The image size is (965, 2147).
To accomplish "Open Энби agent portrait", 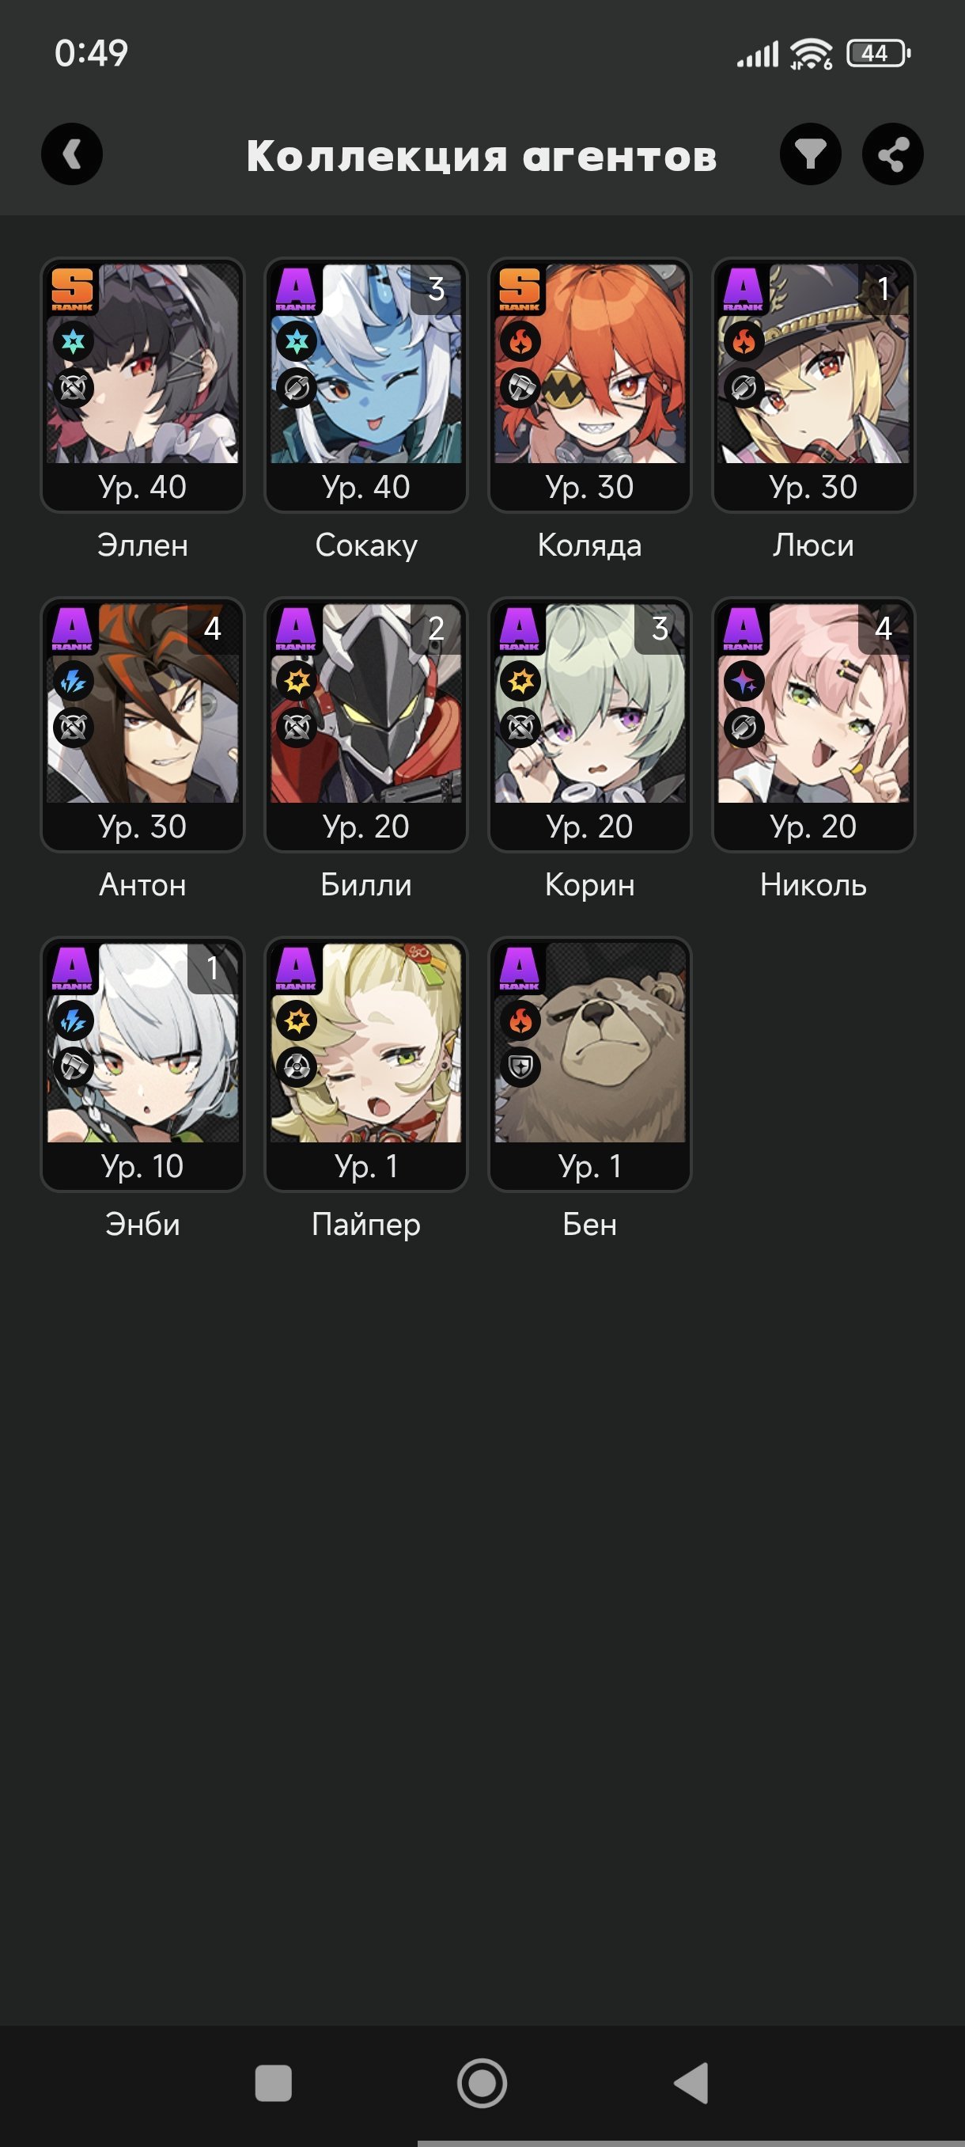I will tap(142, 1043).
